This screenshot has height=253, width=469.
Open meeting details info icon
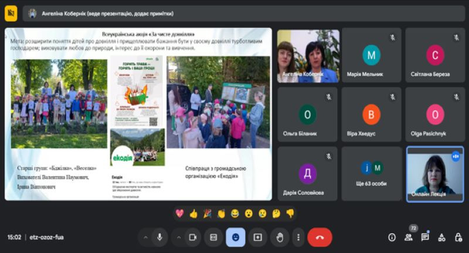(392, 237)
